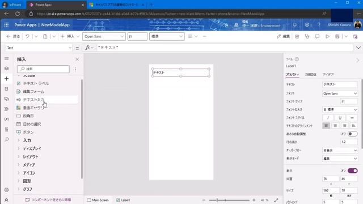
Task: Set text alignment to center
Action: 335,126
